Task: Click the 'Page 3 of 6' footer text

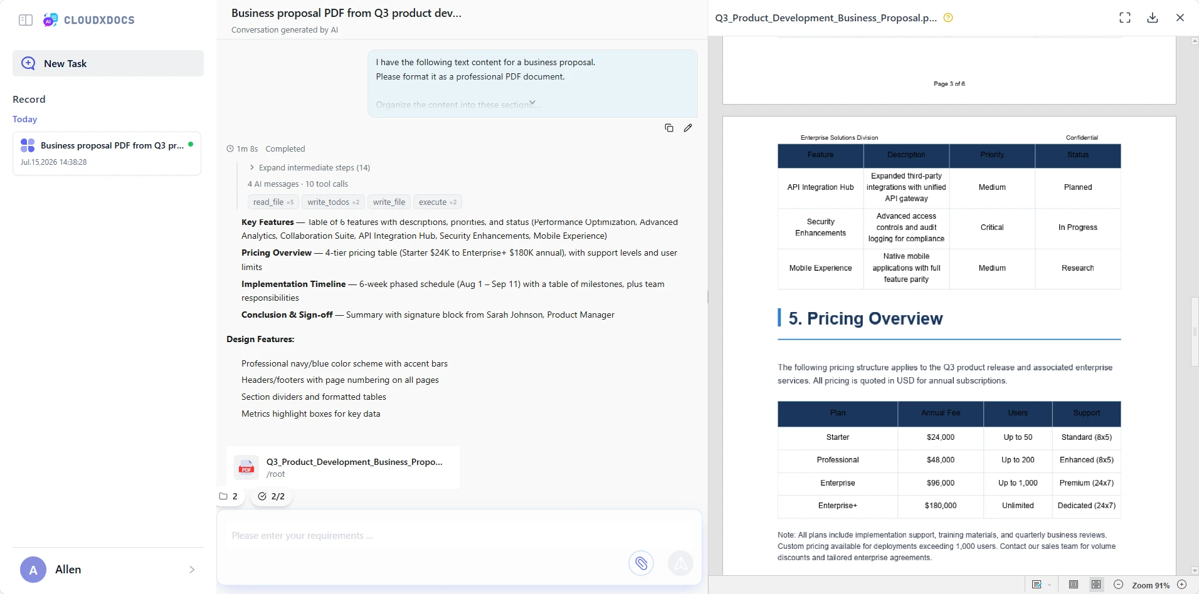Action: [x=949, y=83]
